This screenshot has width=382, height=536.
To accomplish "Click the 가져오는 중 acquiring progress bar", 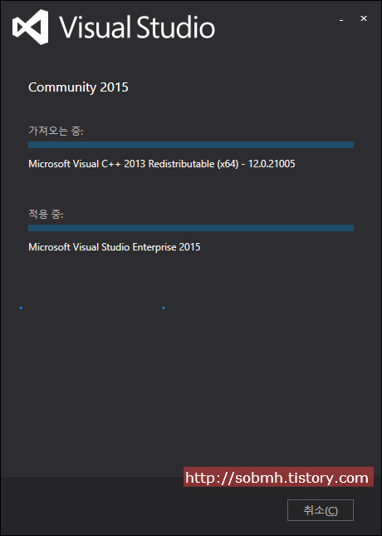I will click(191, 145).
